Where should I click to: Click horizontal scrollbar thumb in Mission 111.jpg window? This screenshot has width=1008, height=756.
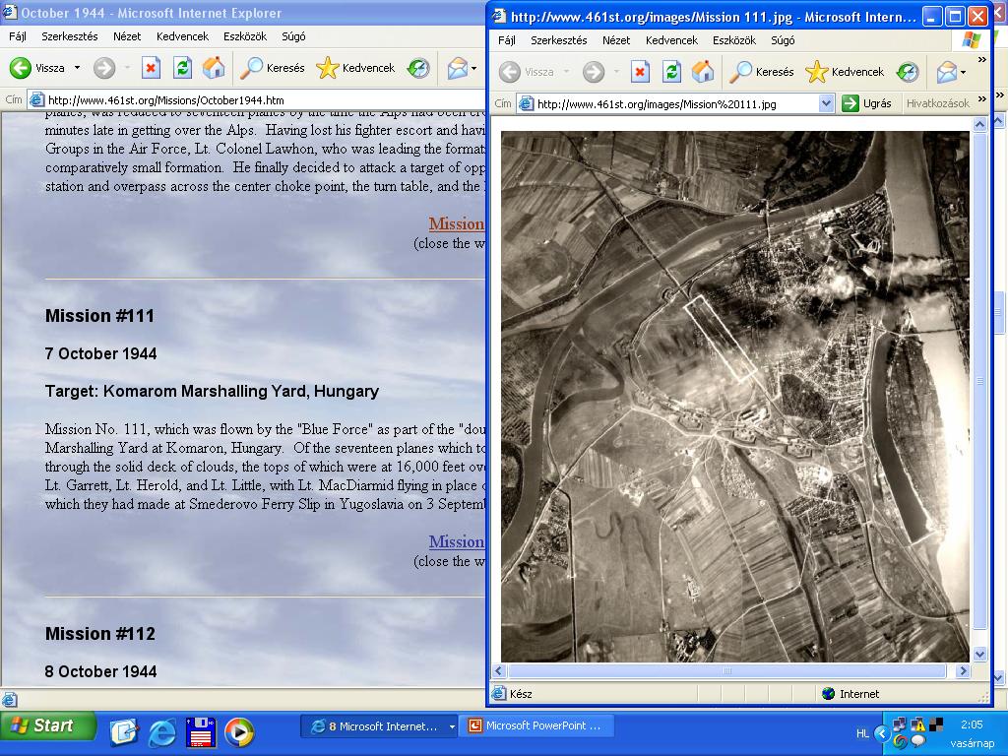[x=727, y=670]
